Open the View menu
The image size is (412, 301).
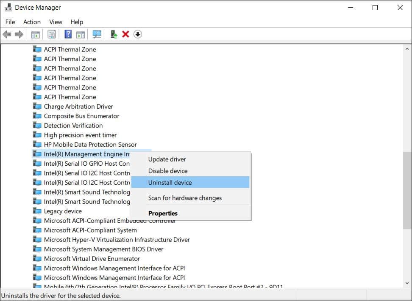coord(56,22)
